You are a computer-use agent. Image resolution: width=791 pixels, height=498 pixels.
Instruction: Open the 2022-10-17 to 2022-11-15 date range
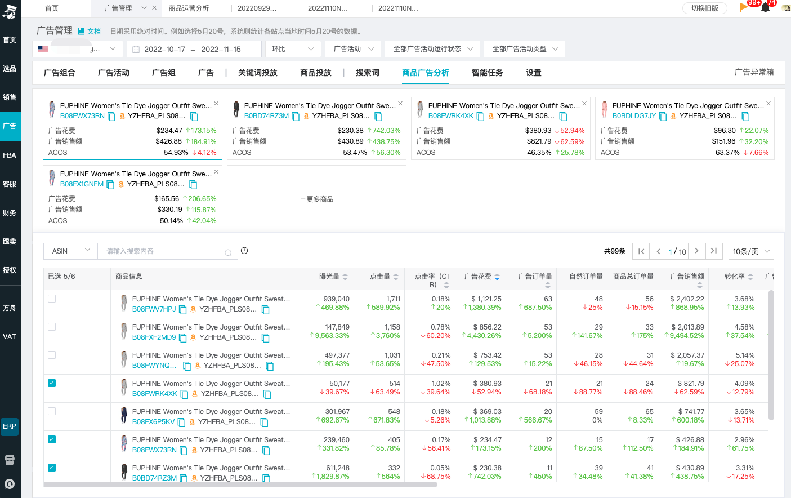(x=194, y=49)
